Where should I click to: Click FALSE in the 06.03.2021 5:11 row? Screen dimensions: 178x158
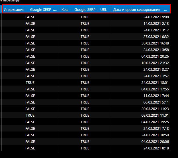[x=30, y=102]
